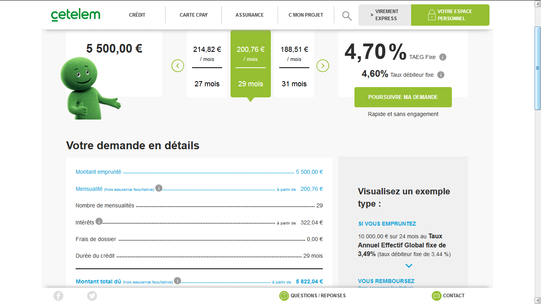This screenshot has width=541, height=304.
Task: Open info icon beside Montant total dû
Action: tap(177, 281)
